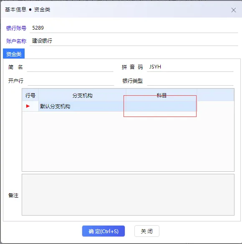Click the 备注 text area

[x=128, y=195]
